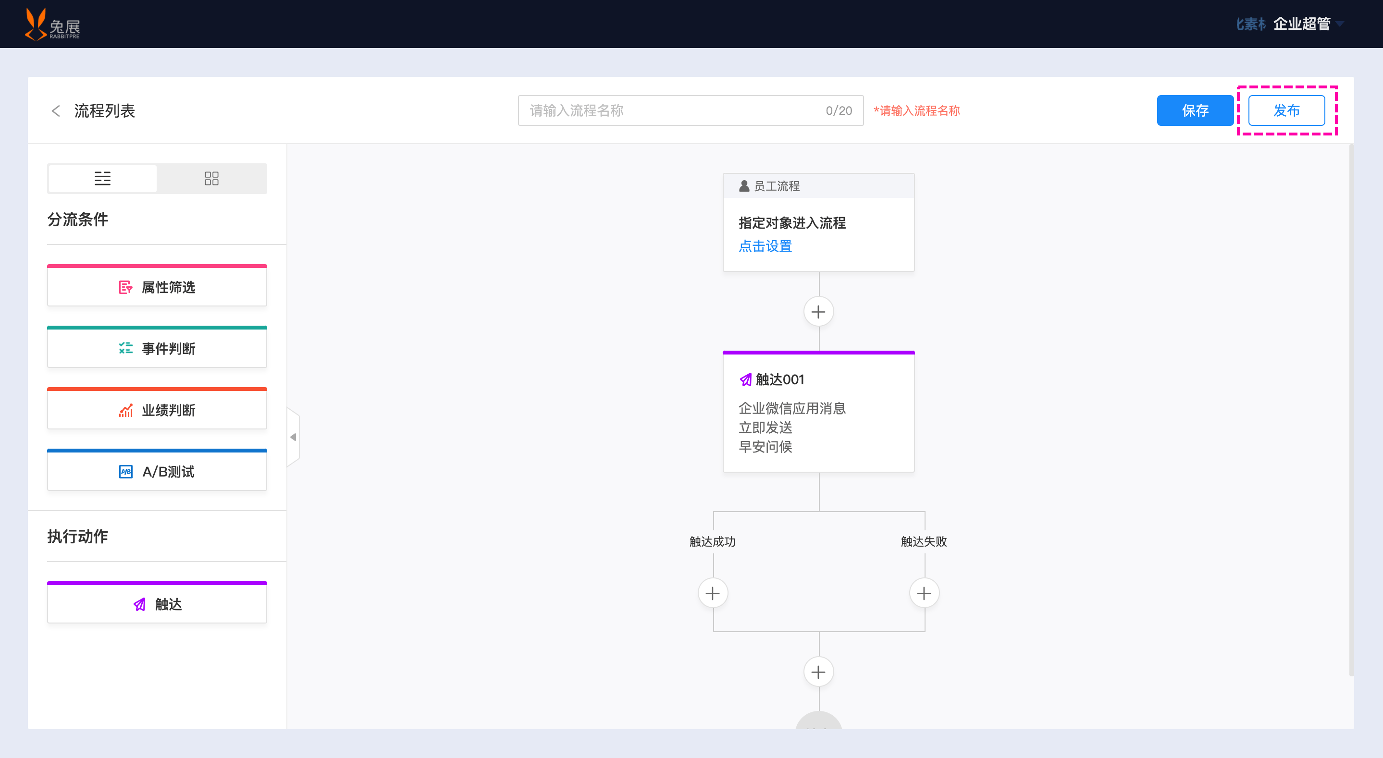
Task: Click the 立即发送 text
Action: click(x=765, y=428)
